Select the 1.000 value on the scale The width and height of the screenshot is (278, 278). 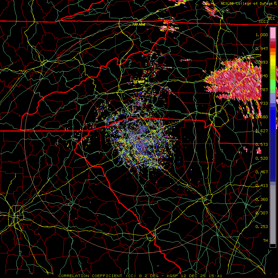click(262, 35)
